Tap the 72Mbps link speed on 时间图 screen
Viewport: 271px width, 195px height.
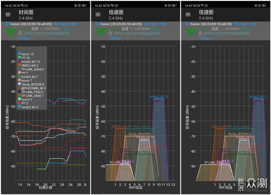point(24,38)
